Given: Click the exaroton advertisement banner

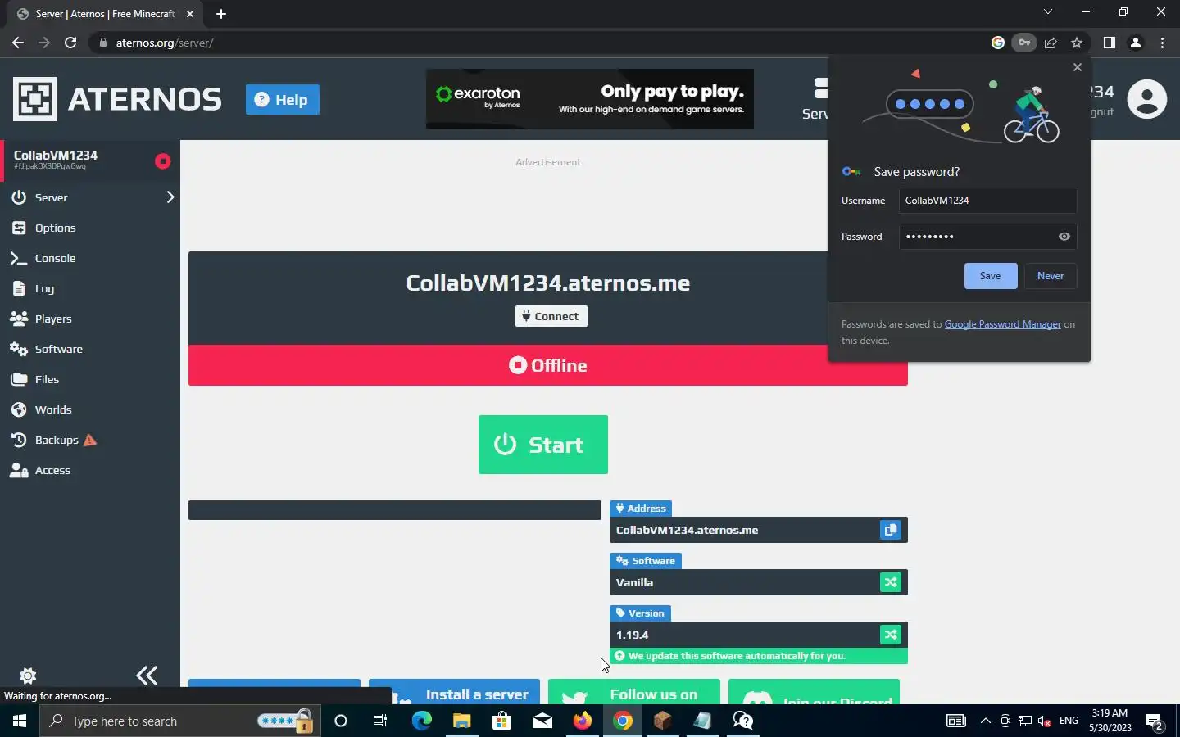Looking at the screenshot, I should pyautogui.click(x=590, y=99).
